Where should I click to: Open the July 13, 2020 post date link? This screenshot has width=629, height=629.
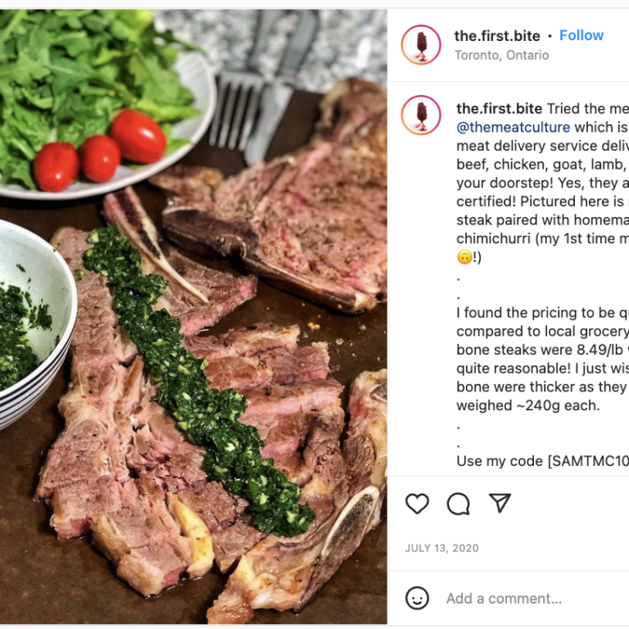[x=441, y=548]
